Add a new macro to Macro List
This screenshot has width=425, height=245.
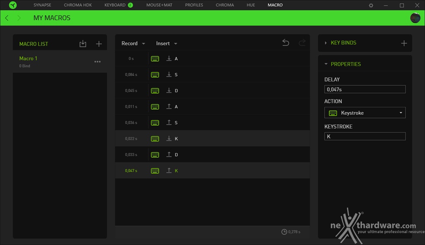(99, 44)
